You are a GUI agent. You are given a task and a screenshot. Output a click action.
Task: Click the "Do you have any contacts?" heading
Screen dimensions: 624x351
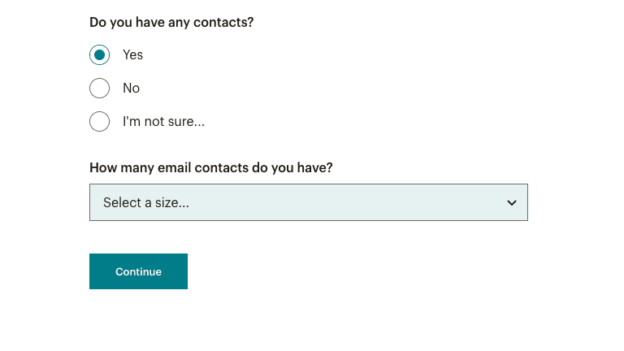[171, 22]
